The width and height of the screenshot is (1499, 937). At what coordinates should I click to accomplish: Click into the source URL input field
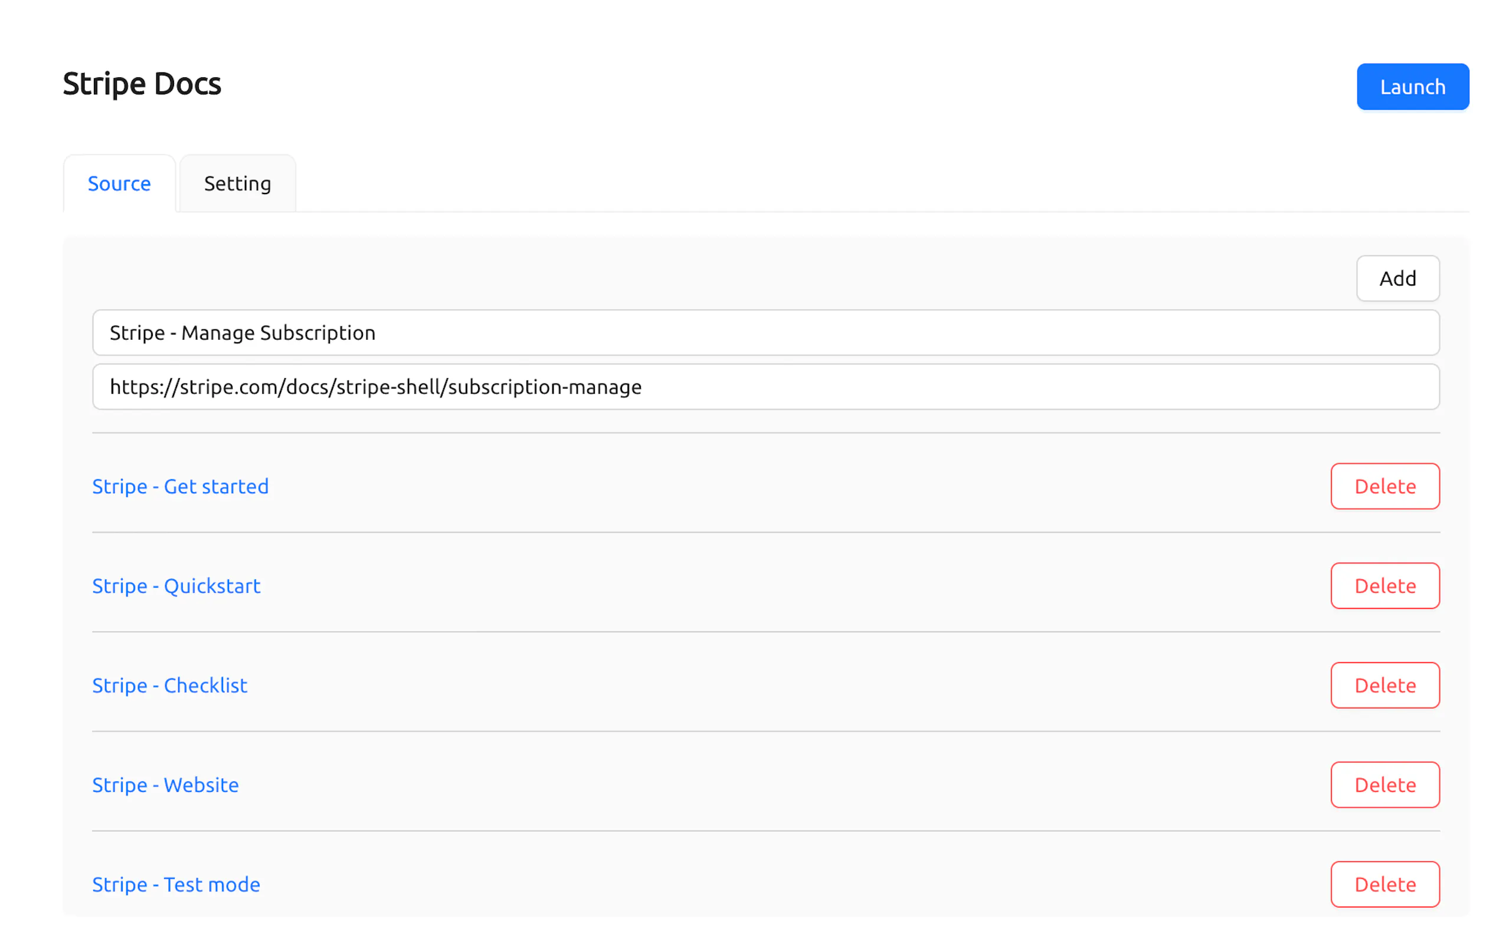(x=765, y=386)
